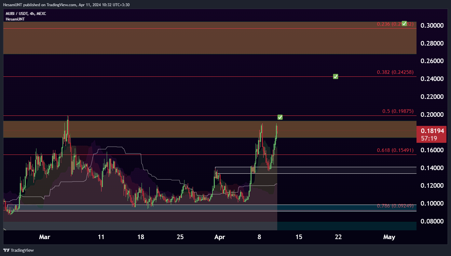Click 0.26000 on the price axis

[x=432, y=61]
